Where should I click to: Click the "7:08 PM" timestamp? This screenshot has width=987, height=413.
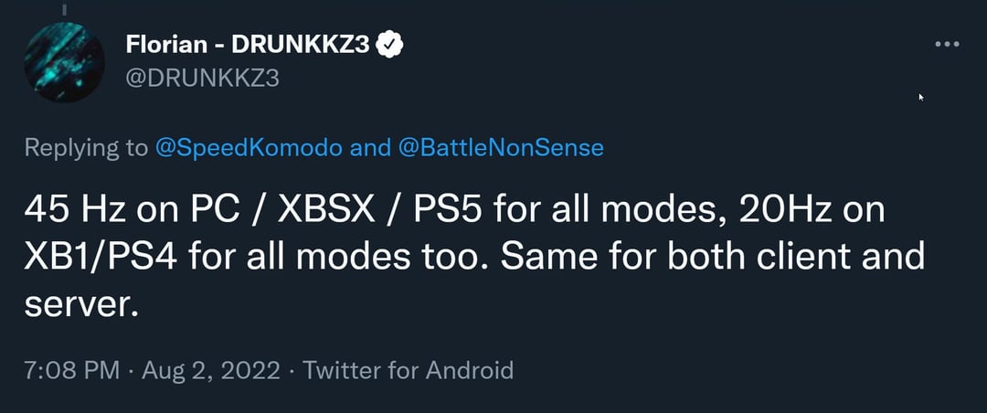71,370
